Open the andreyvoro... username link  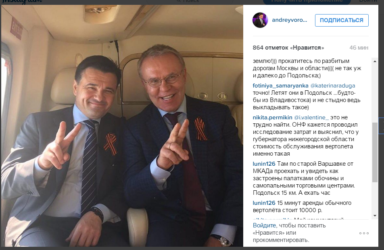coord(290,20)
